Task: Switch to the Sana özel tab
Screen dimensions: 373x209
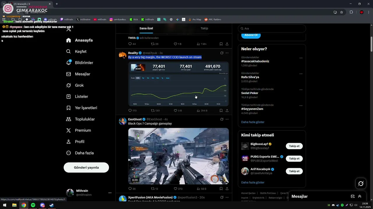Action: coord(146,28)
